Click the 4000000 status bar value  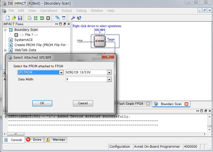tap(190, 147)
